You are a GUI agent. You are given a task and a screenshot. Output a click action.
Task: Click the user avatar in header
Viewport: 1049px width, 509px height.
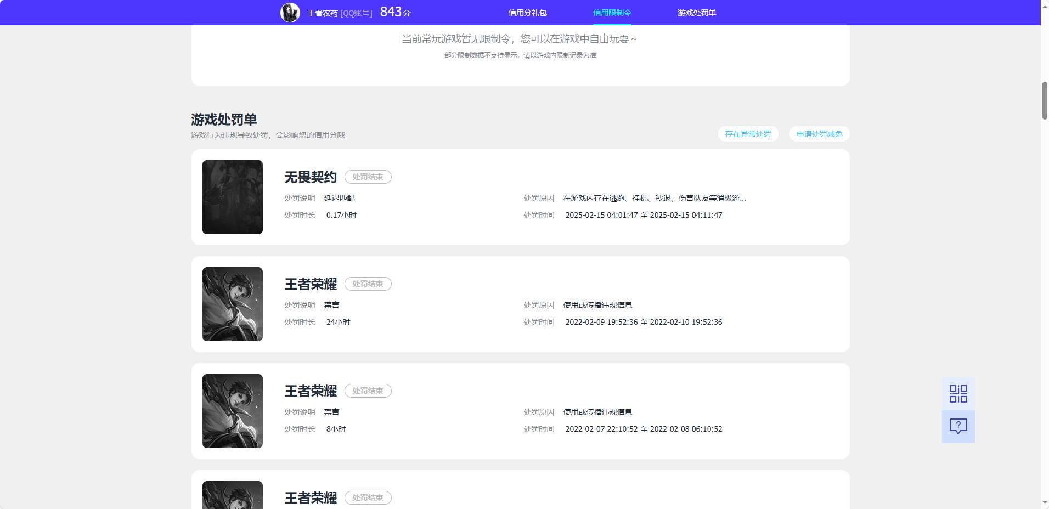290,12
